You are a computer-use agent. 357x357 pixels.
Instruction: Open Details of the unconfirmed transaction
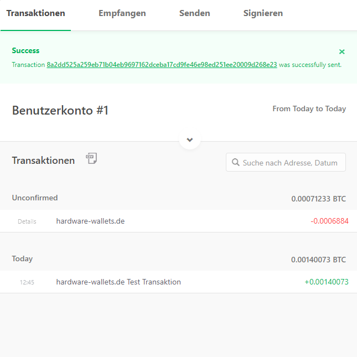point(27,221)
